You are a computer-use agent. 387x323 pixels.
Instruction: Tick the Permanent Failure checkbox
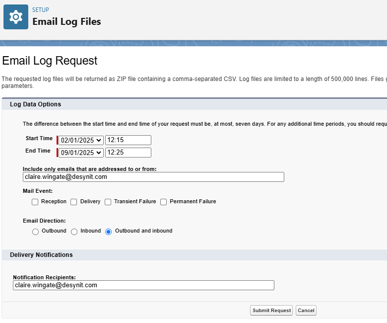(163, 202)
